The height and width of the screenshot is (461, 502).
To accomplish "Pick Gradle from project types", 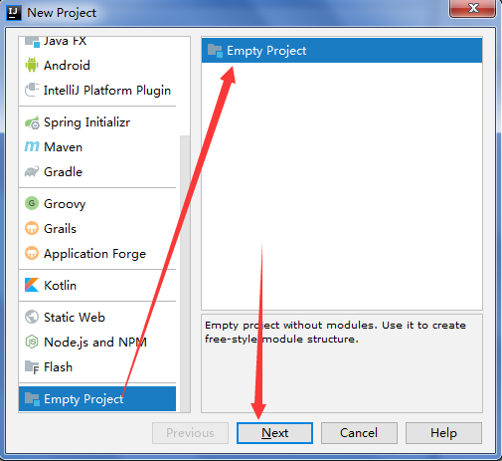I will pos(97,172).
